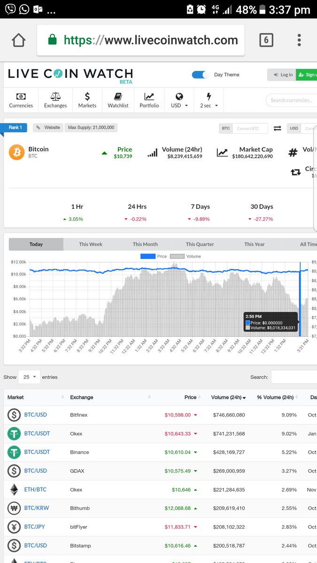
Task: Click the Volume (24hr) bars icon
Action: pos(153,152)
